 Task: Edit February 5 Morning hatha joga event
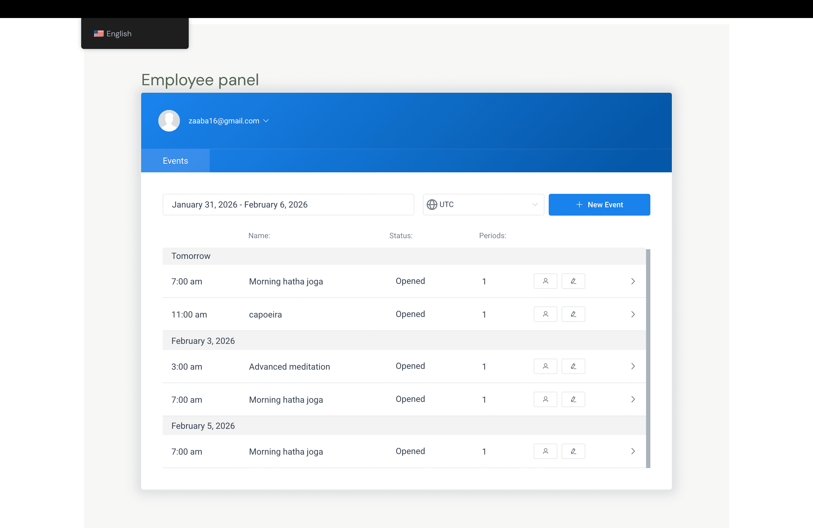click(x=573, y=451)
